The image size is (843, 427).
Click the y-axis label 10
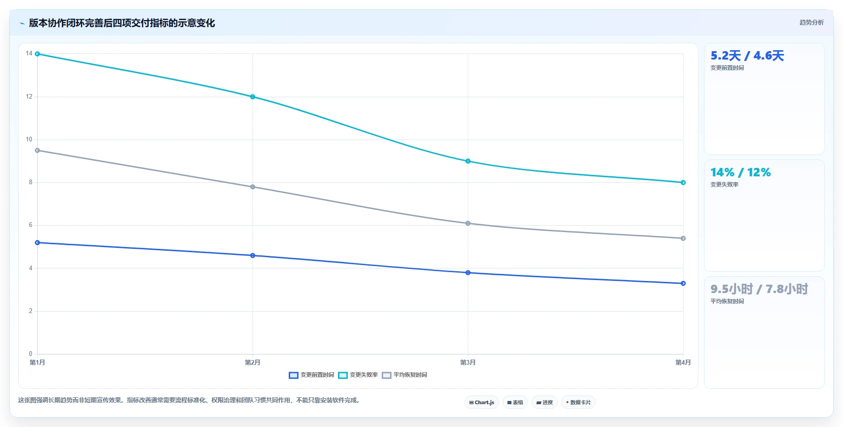tap(29, 140)
